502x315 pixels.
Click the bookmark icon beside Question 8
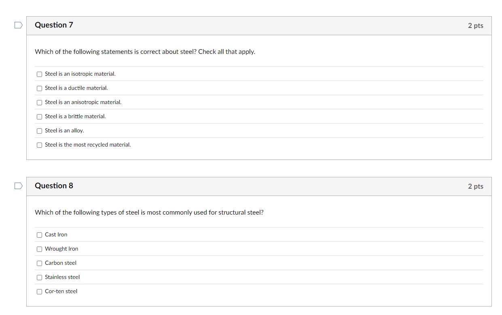click(18, 185)
